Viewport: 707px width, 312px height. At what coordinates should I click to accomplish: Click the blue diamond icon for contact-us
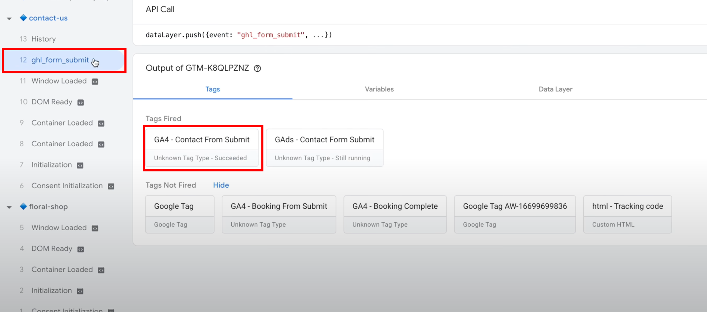click(x=23, y=18)
